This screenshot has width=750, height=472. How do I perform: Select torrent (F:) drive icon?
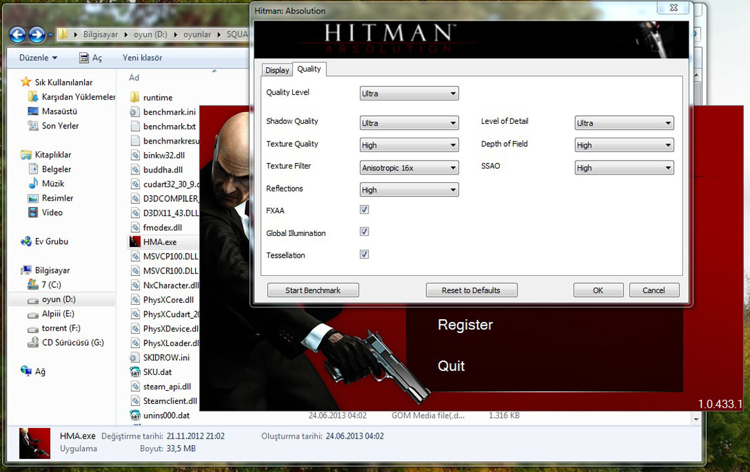point(33,329)
